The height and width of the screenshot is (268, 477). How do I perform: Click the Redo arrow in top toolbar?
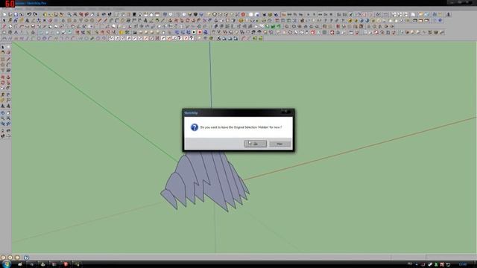[x=35, y=14]
